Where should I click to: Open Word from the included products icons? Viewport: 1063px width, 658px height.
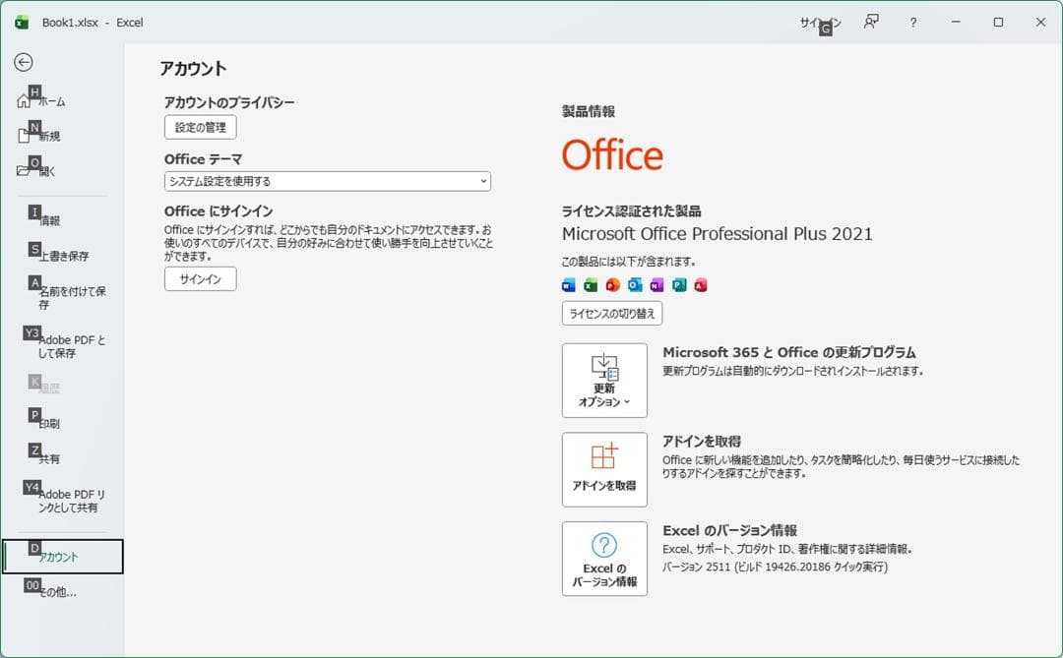coord(569,284)
